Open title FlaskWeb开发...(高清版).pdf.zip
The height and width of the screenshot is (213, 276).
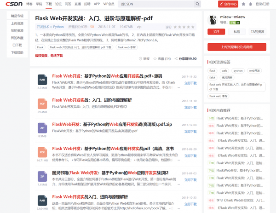pos(112,124)
